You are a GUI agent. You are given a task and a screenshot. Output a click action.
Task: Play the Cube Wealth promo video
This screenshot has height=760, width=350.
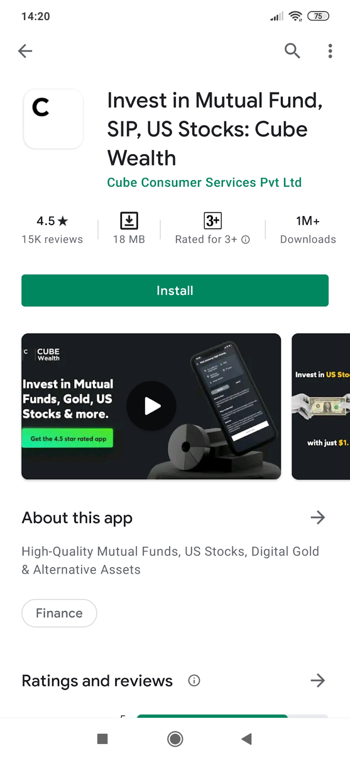[151, 406]
